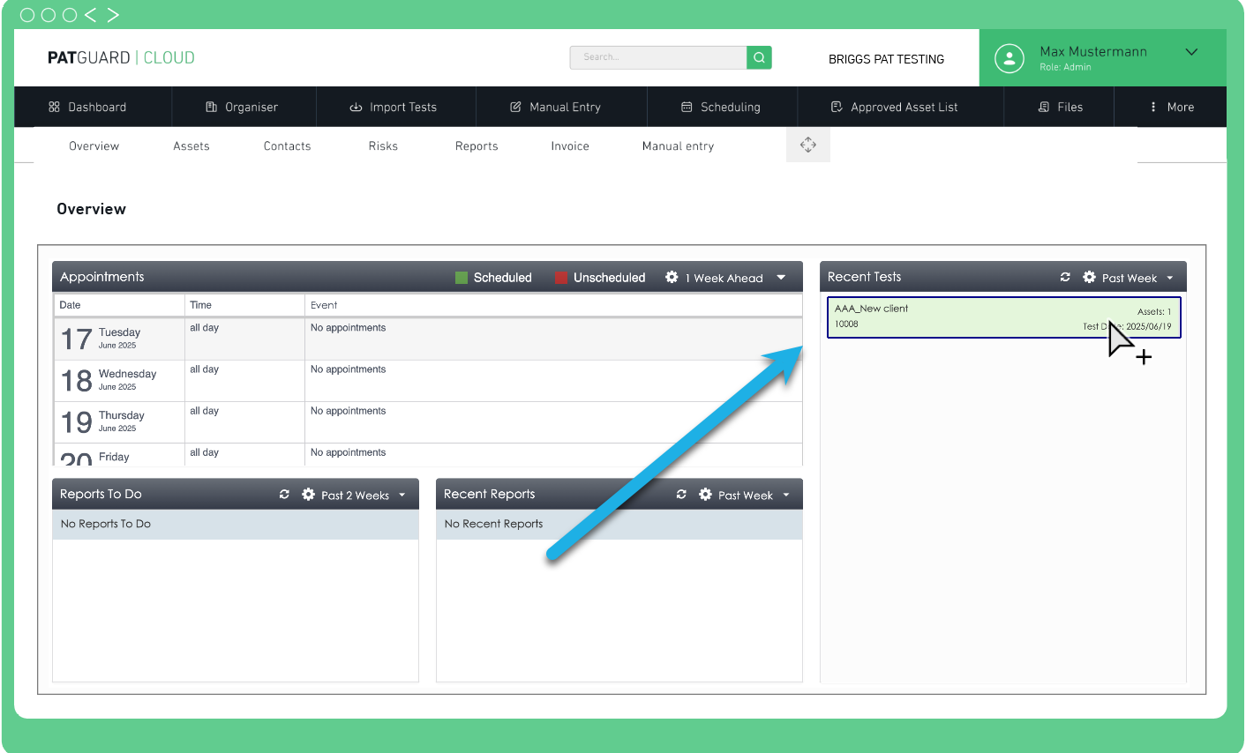This screenshot has width=1246, height=753.
Task: Click the move/arrange arrows icon
Action: tap(808, 145)
